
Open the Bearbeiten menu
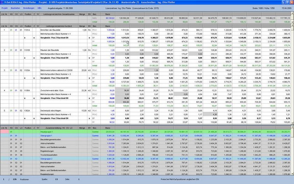[x=15, y=7]
